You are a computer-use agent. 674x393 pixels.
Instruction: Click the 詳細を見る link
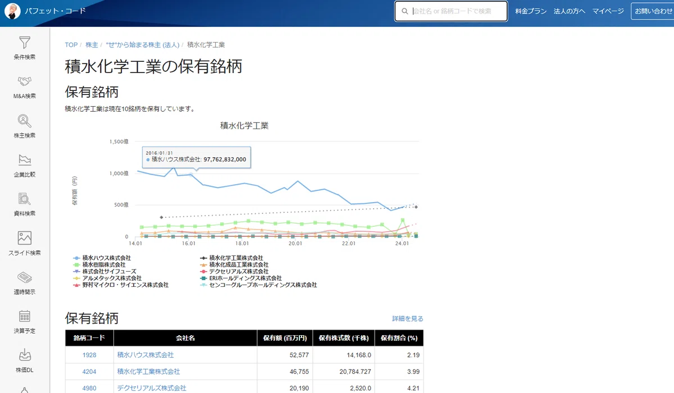(408, 319)
